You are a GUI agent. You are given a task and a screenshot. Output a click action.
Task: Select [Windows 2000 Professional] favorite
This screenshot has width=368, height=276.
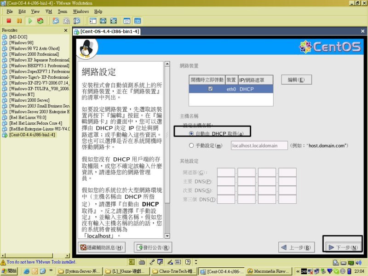(34, 54)
